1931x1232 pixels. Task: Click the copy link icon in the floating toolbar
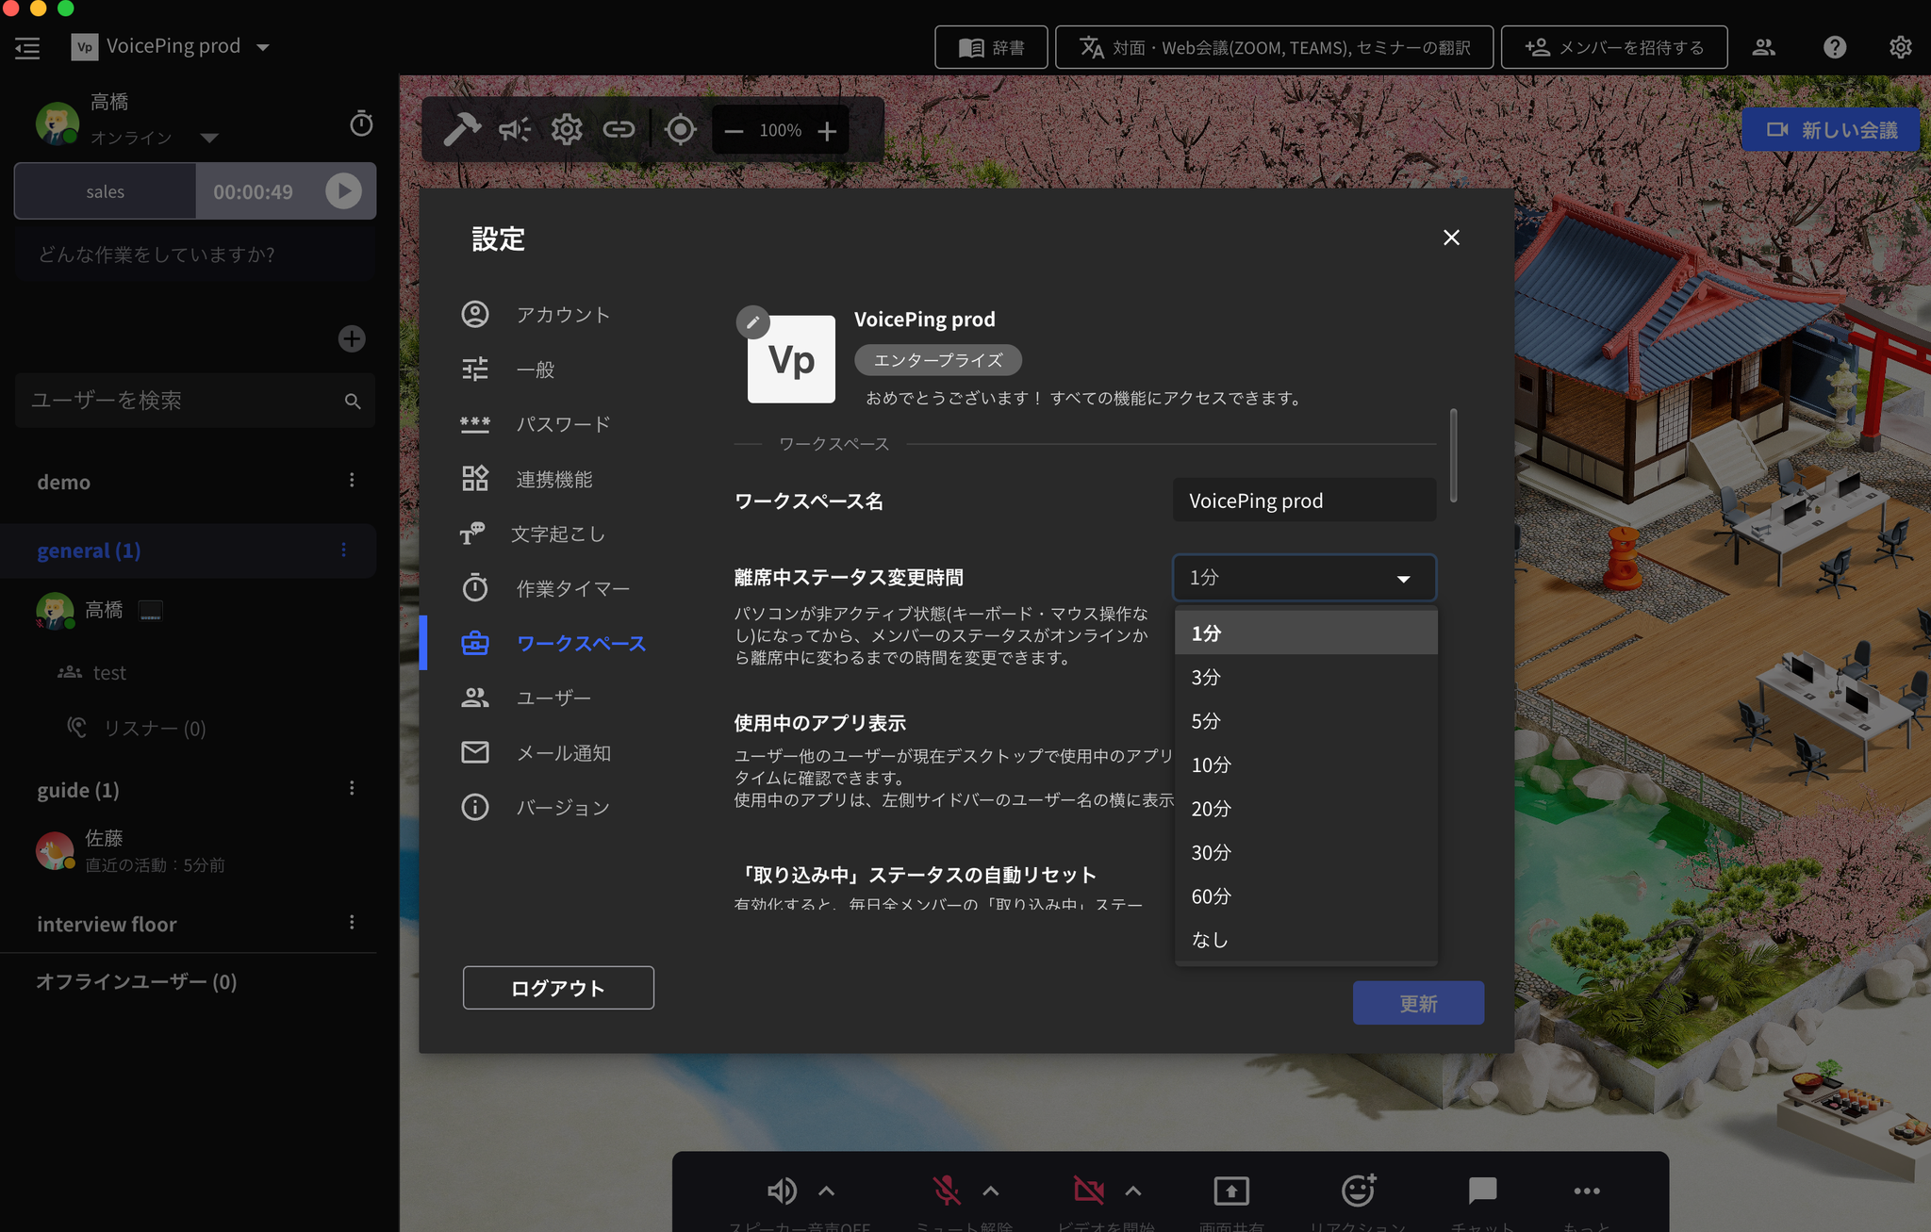[620, 129]
